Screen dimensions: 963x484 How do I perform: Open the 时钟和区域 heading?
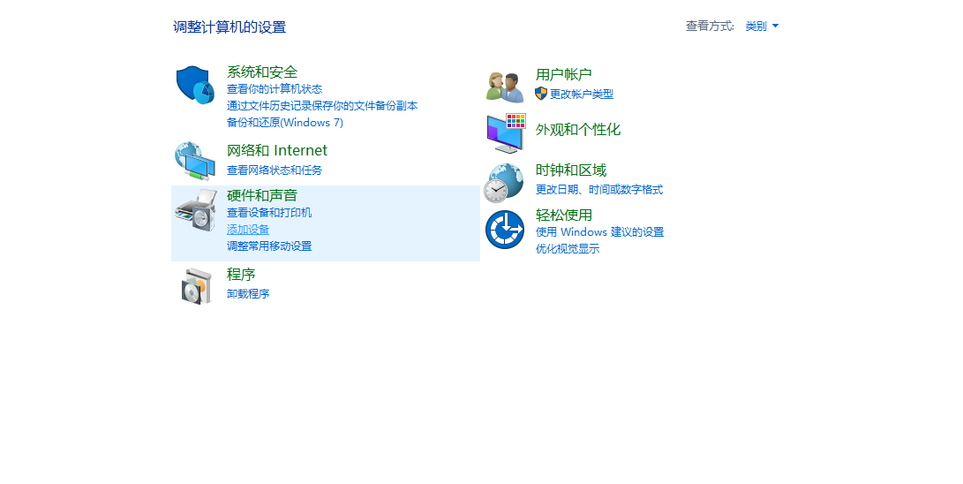[x=571, y=170]
